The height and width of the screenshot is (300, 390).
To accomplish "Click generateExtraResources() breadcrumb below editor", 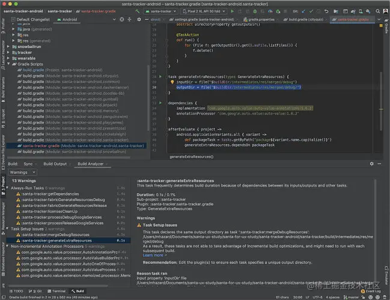I will click(192, 157).
